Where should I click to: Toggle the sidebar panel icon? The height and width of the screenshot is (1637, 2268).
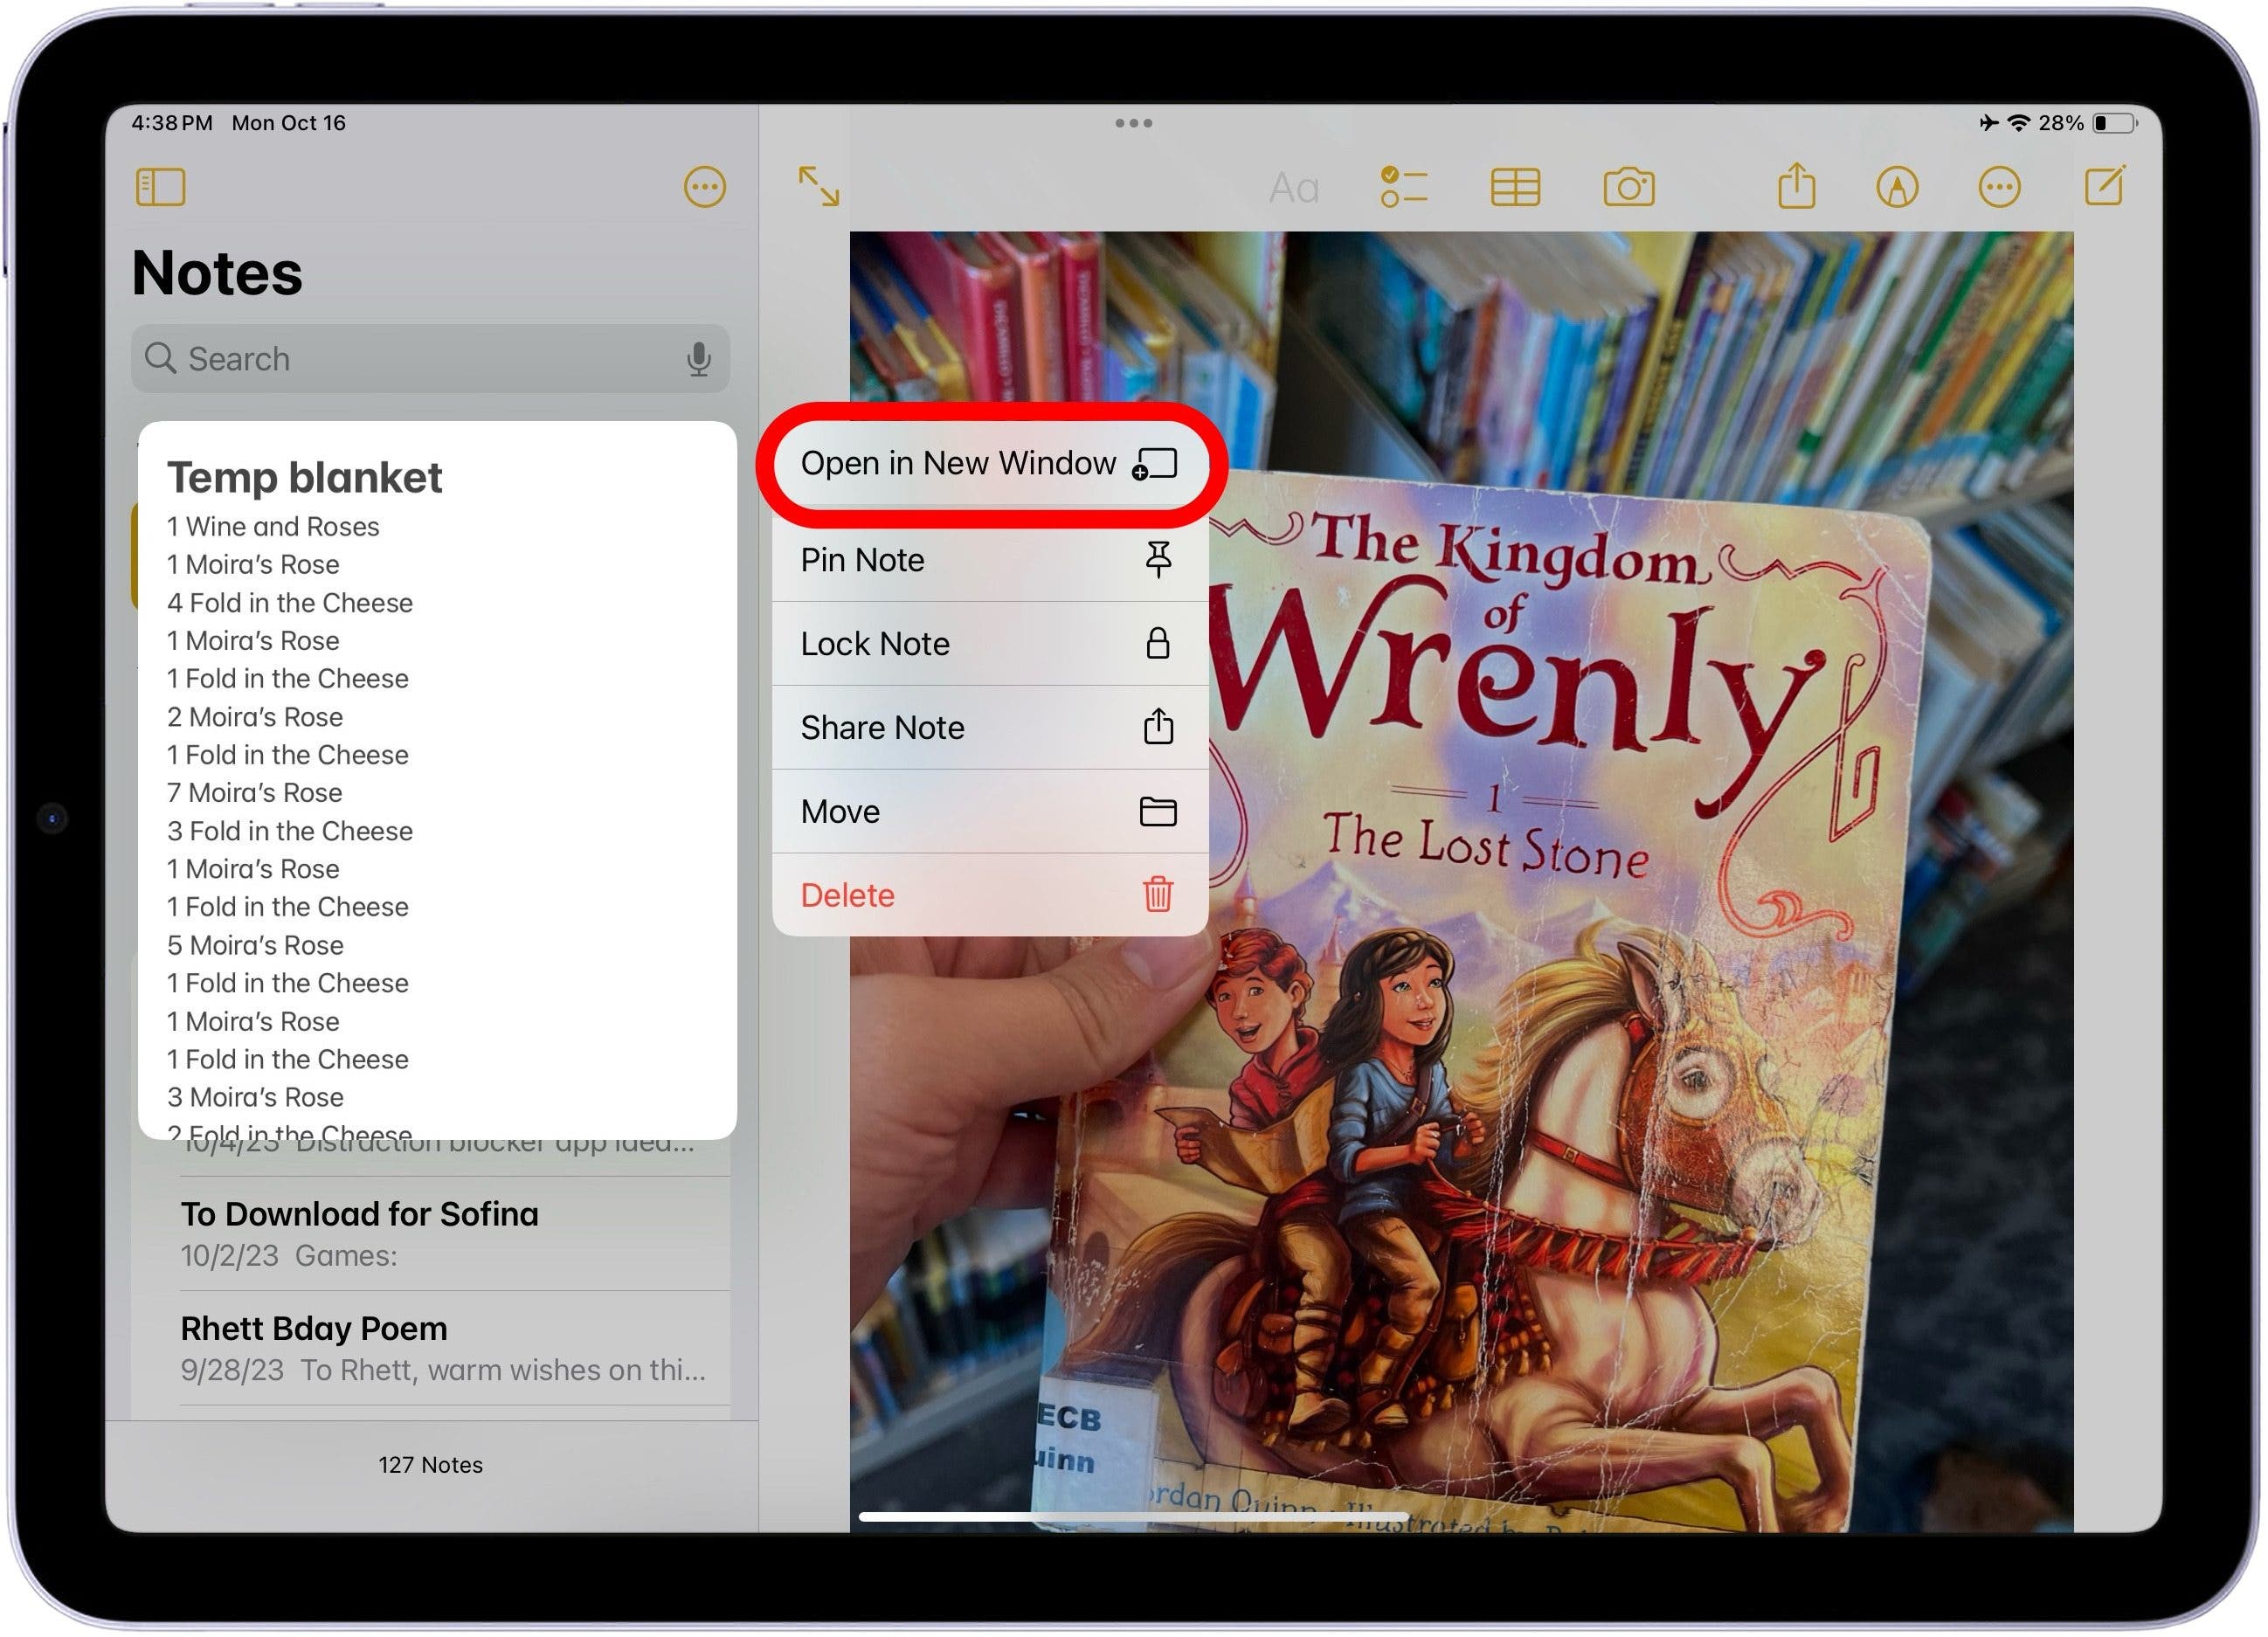coord(160,187)
